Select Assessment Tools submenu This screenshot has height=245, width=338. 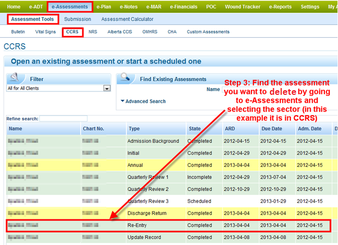coord(33,19)
